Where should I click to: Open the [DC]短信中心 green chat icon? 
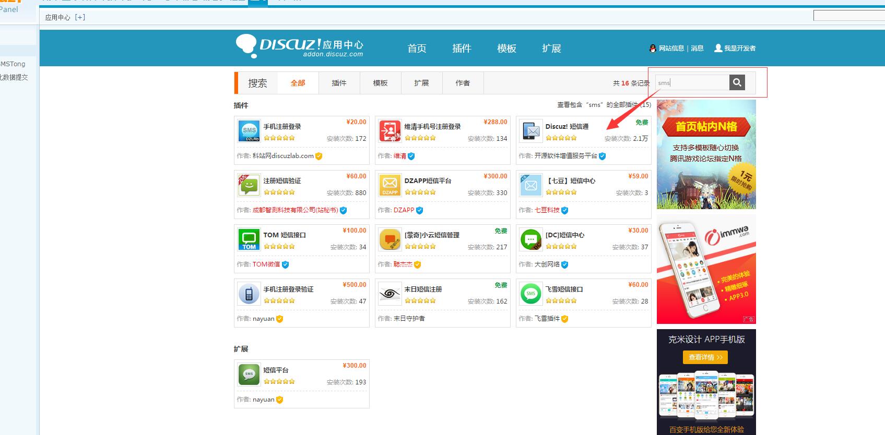coord(531,239)
